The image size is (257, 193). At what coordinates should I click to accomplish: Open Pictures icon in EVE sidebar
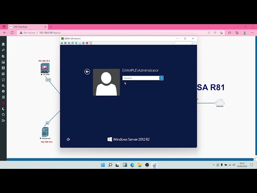click(x=3, y=62)
